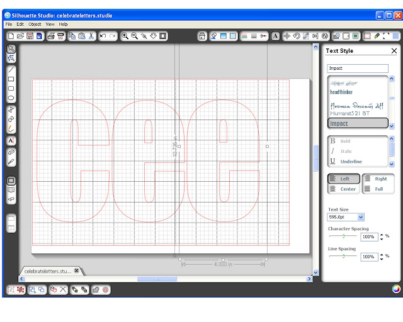Screen dimensions: 403x322
Task: Click the pencil icon in top toolbar
Action: [377, 36]
